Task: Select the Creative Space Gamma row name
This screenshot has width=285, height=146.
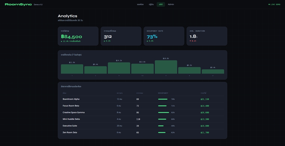Action: tap(74, 113)
